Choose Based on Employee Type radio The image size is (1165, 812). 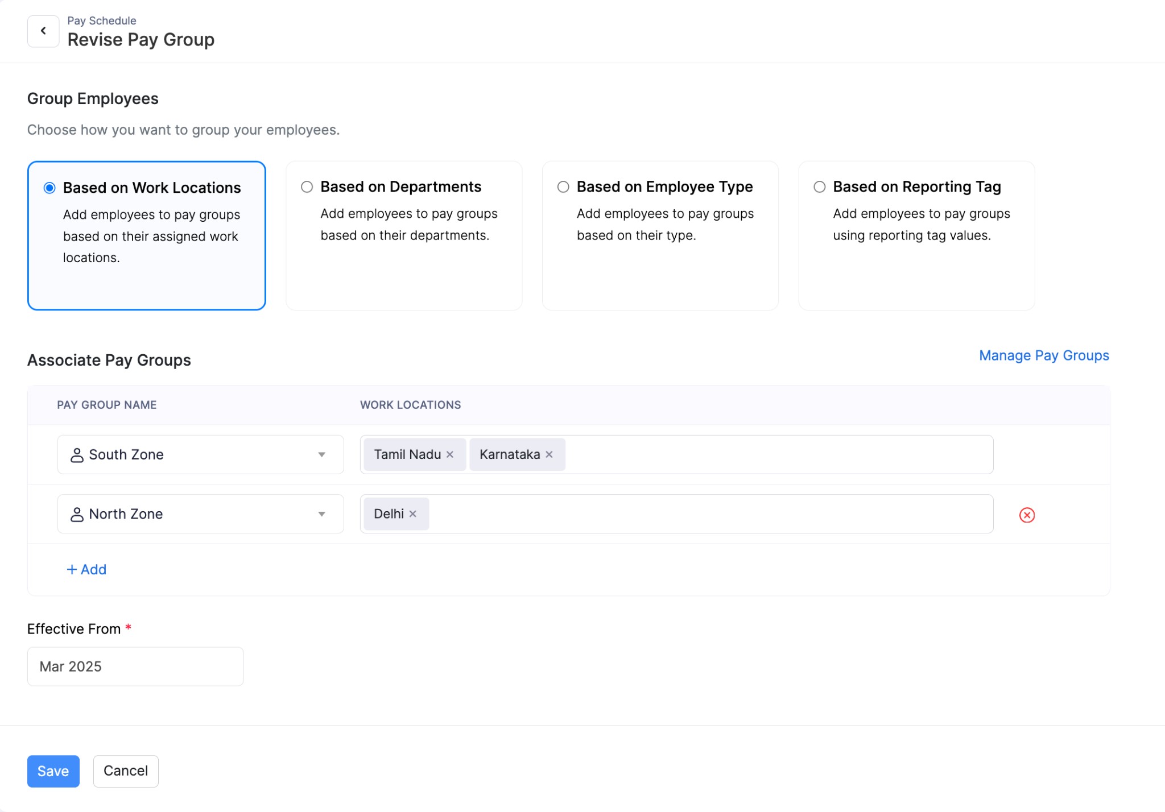563,187
